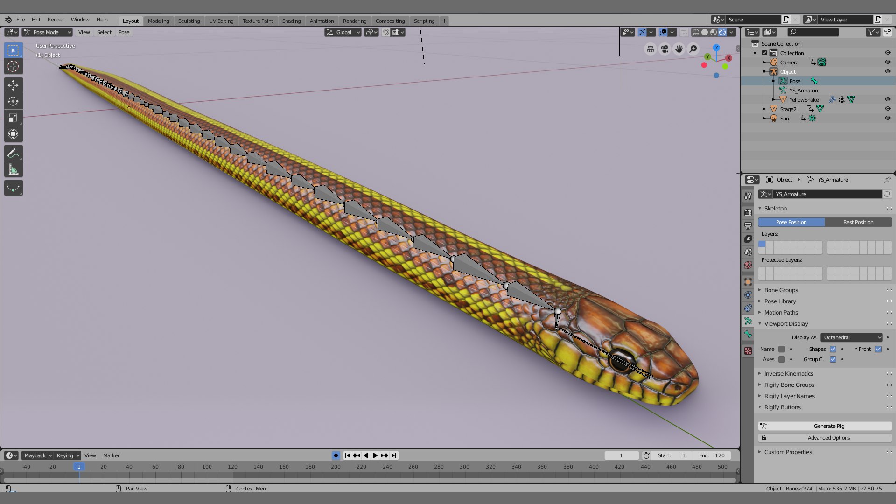This screenshot has width=896, height=504.
Task: Click the current frame marker on timeline
Action: (79, 467)
